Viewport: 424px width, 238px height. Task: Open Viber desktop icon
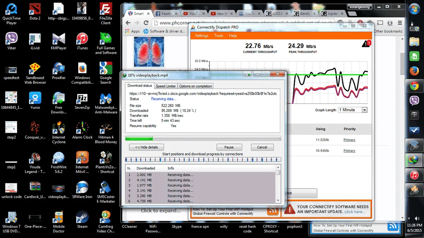coord(11,41)
